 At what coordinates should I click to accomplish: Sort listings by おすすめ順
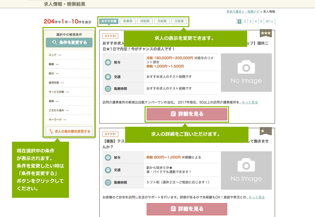point(109,21)
